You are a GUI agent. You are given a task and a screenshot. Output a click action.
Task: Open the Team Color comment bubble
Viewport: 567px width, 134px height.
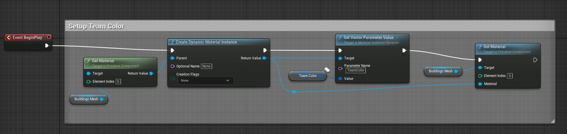327,70
